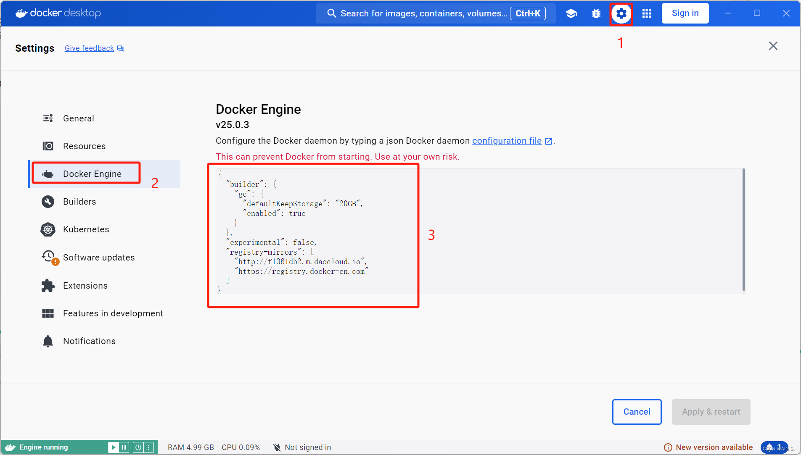Click the v25.0.3 version text
This screenshot has height=455, width=801.
pyautogui.click(x=232, y=125)
